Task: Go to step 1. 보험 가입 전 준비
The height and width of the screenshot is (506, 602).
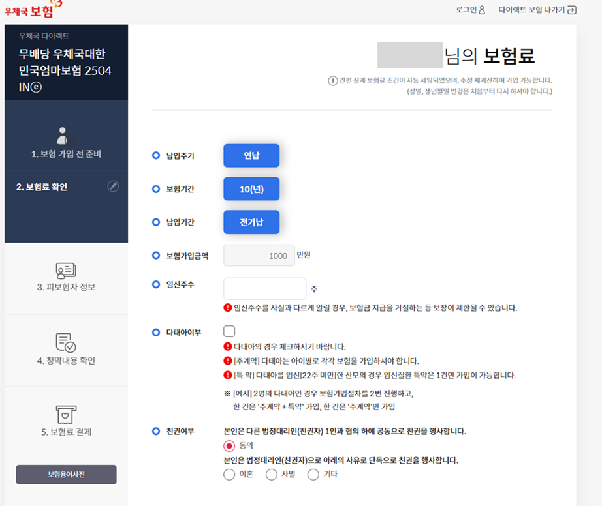Action: tap(66, 154)
